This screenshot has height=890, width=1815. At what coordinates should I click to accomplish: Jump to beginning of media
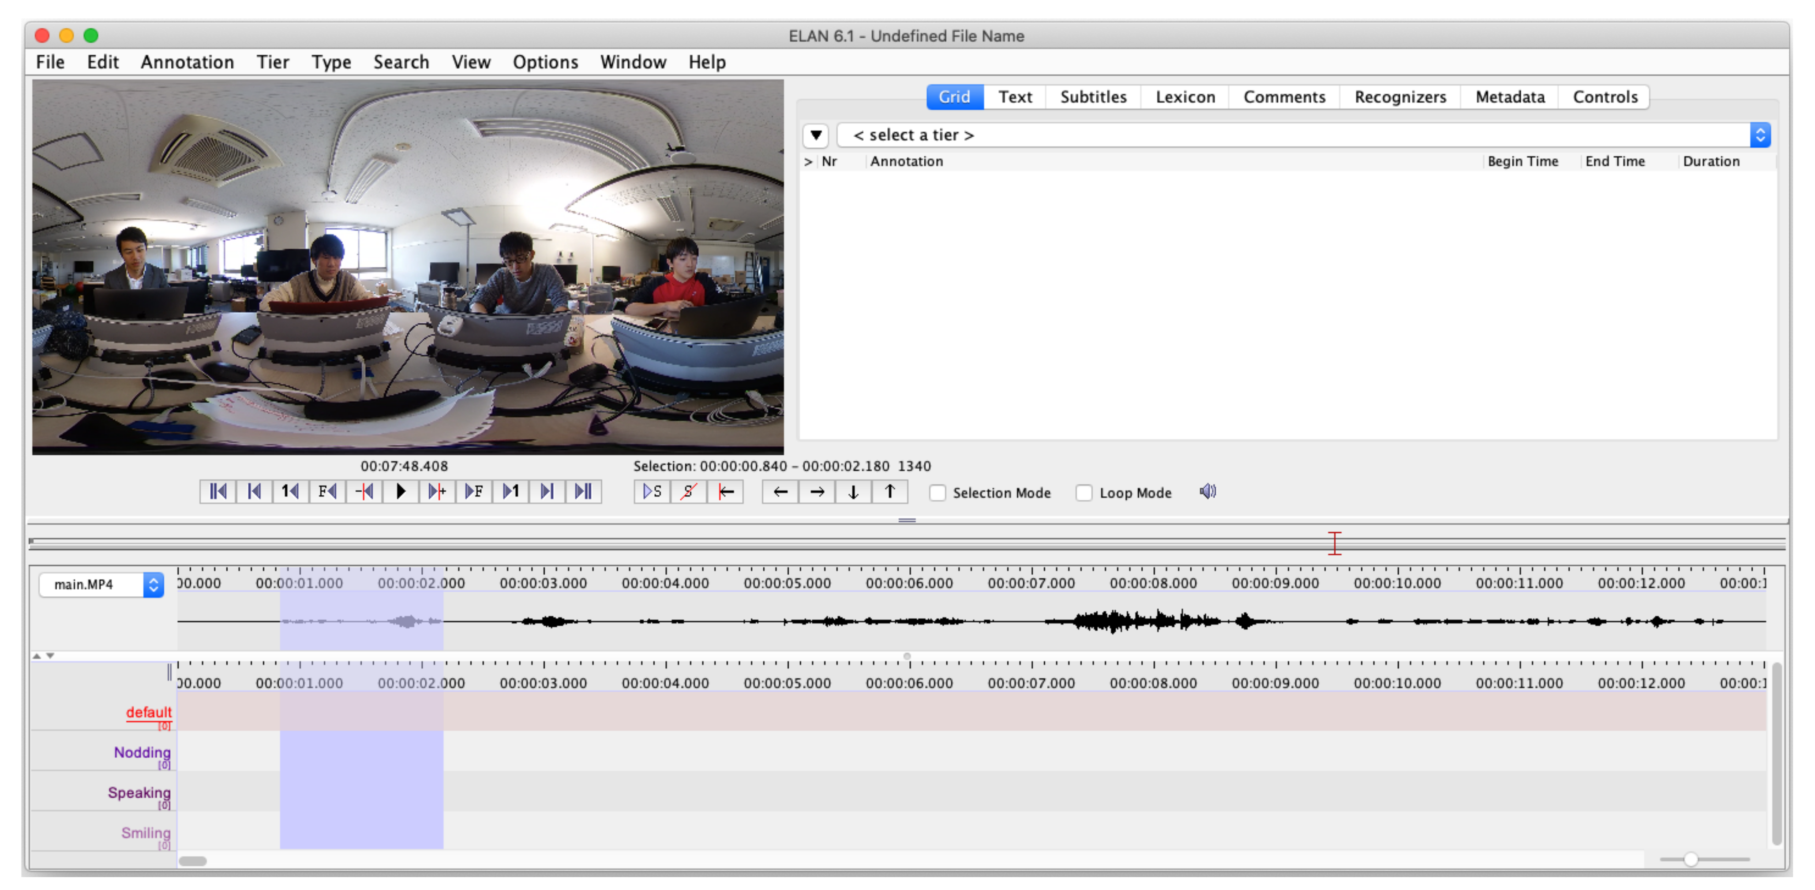(217, 491)
